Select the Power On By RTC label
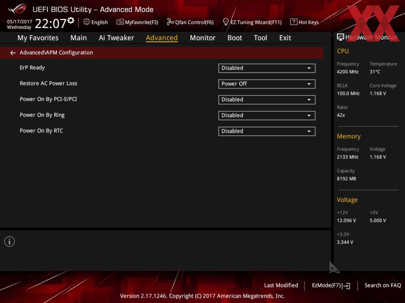 coord(41,131)
